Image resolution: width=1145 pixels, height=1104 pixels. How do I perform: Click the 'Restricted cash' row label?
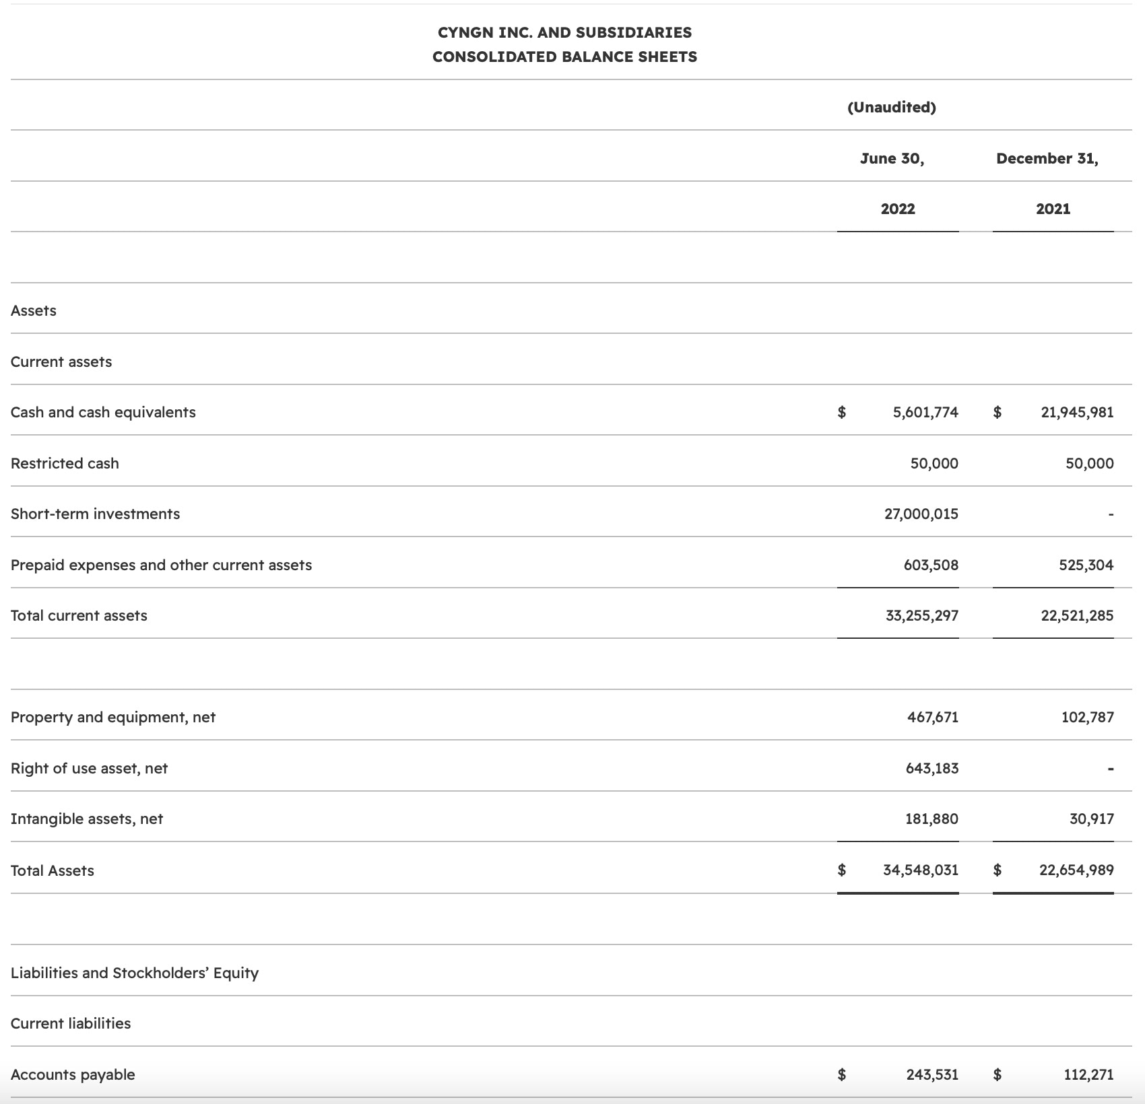click(65, 463)
